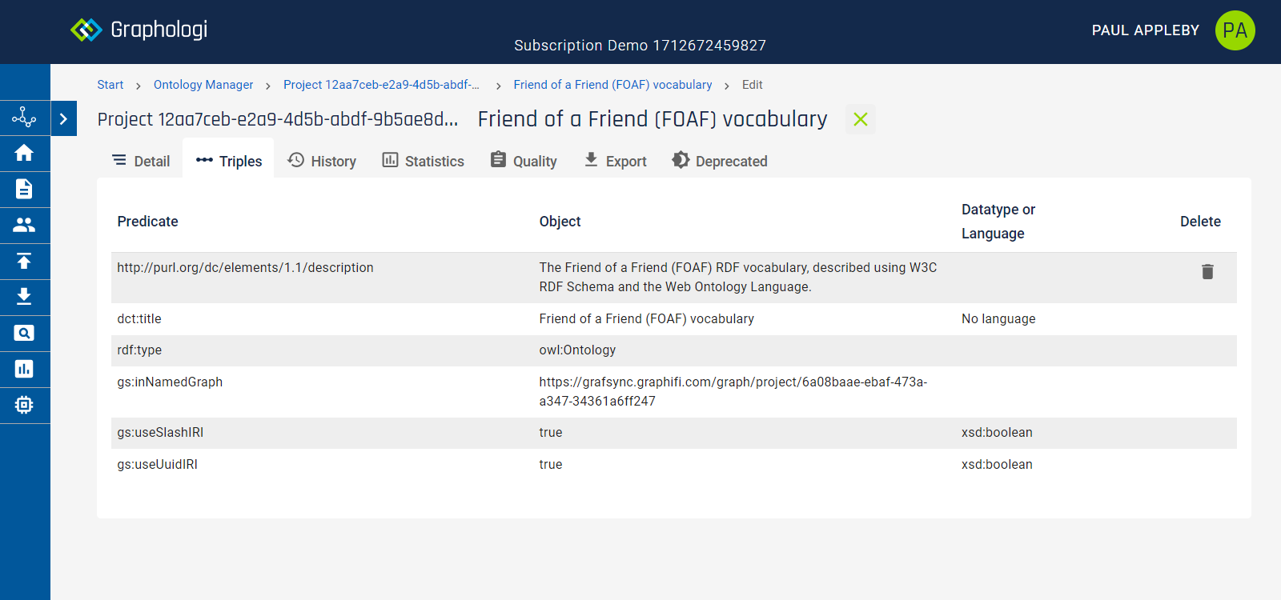Open the PA user avatar menu
Image resolution: width=1281 pixels, height=600 pixels.
[x=1235, y=30]
